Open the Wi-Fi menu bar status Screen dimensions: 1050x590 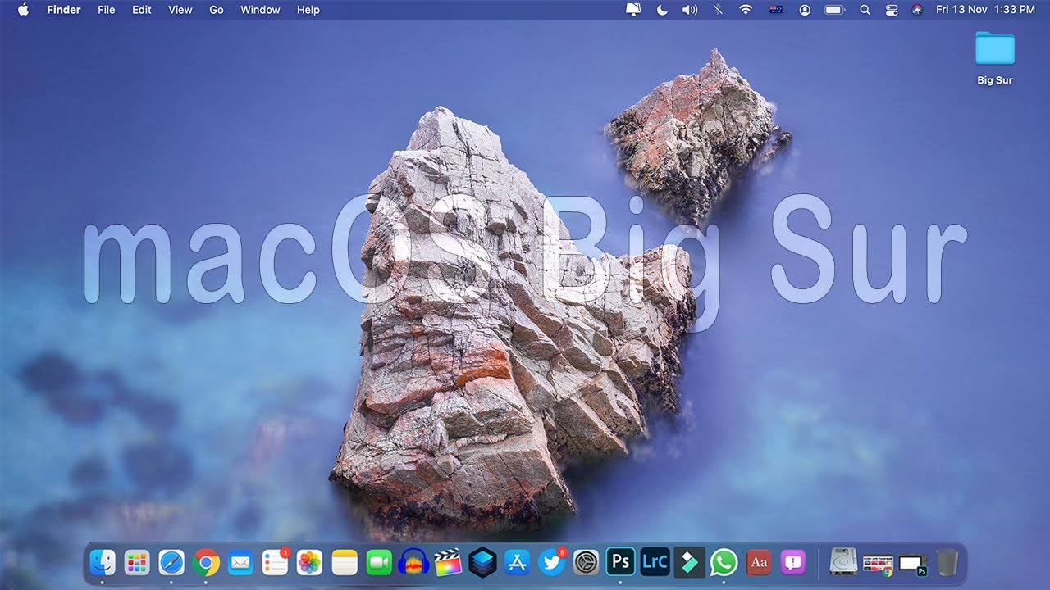(x=746, y=10)
